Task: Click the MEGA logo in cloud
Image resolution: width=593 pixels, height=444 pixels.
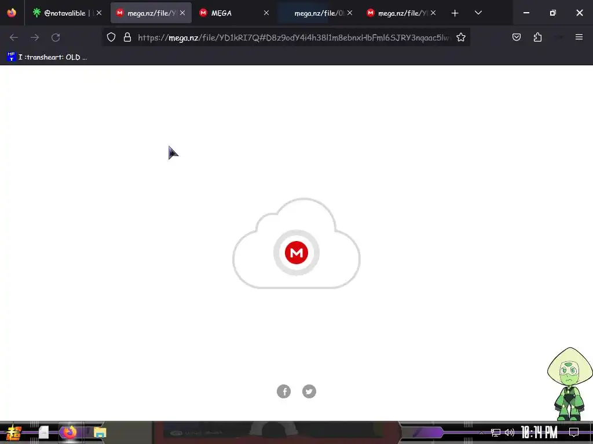Action: point(296,253)
